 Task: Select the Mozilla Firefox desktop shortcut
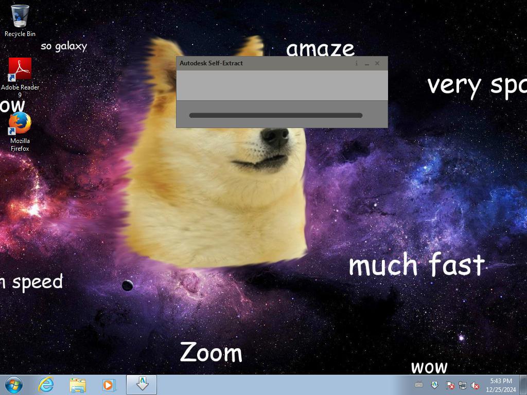point(20,132)
